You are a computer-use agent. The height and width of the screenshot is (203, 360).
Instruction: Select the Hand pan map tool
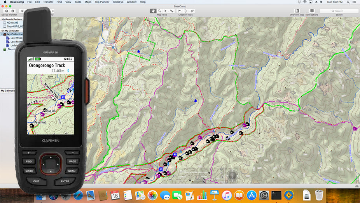pyautogui.click(x=153, y=11)
